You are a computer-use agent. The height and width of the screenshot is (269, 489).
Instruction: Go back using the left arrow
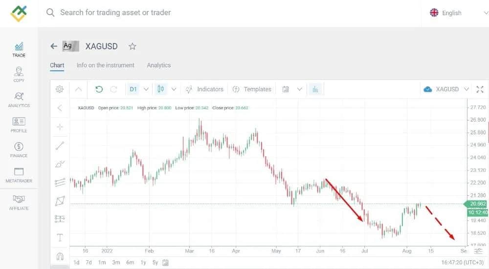coord(54,46)
